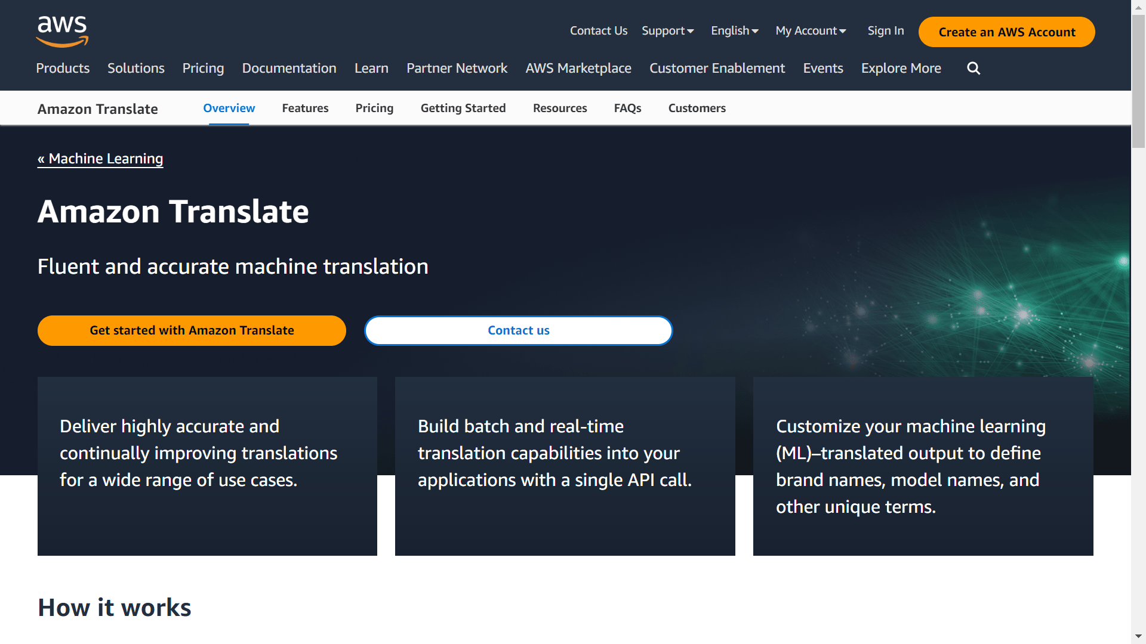This screenshot has height=644, width=1146.
Task: Open the Pricing tab for Amazon Translate
Action: point(374,108)
